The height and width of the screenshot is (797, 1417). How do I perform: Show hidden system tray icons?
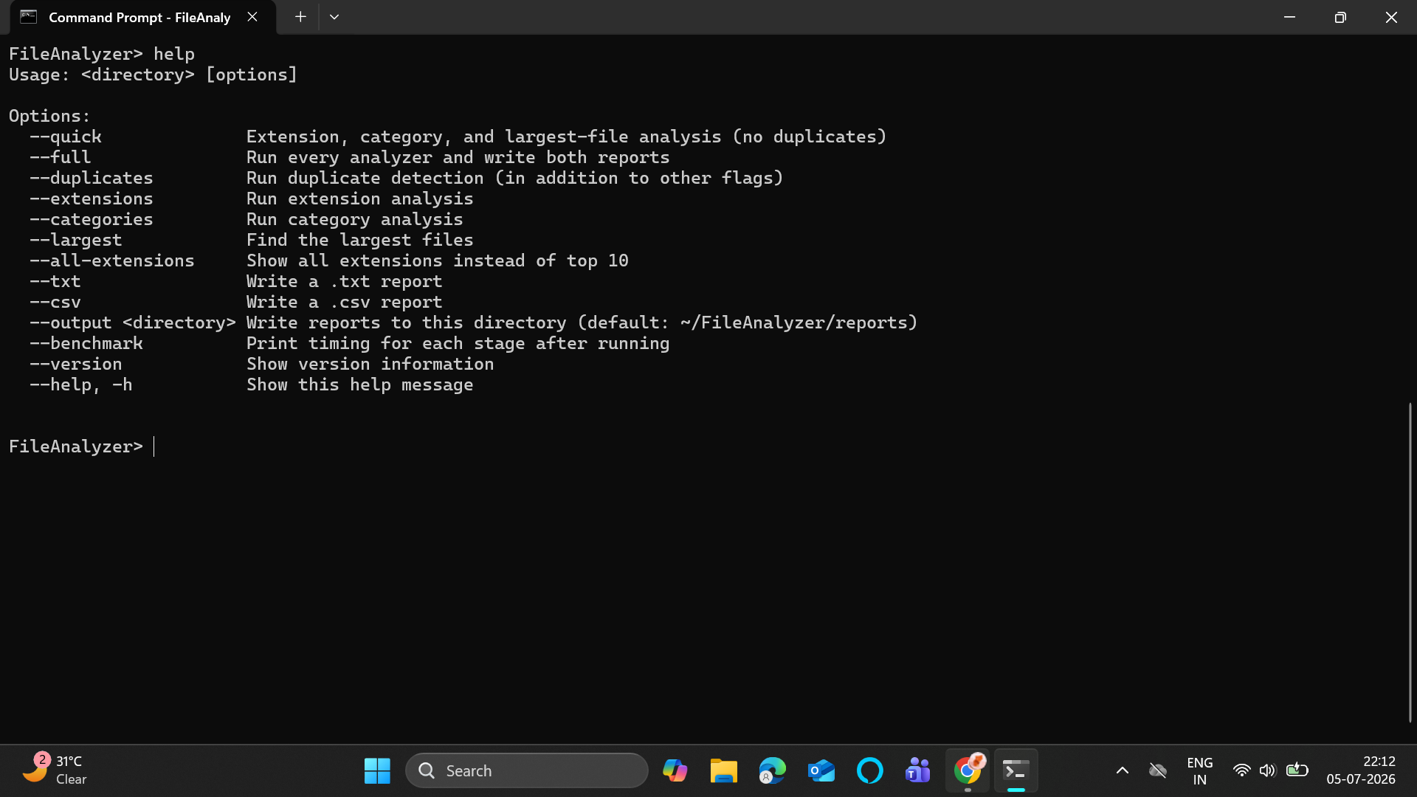pyautogui.click(x=1122, y=770)
